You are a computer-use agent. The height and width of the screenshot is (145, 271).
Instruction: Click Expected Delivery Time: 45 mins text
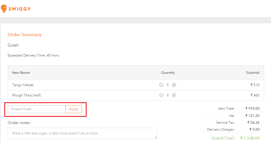[33, 55]
